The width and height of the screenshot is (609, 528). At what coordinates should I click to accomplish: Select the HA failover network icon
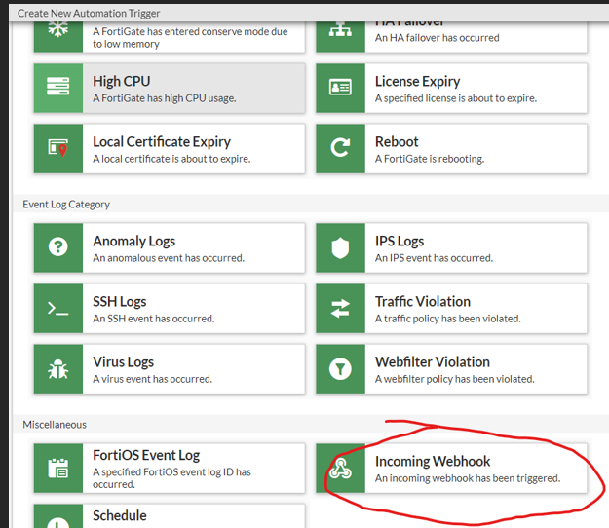340,30
